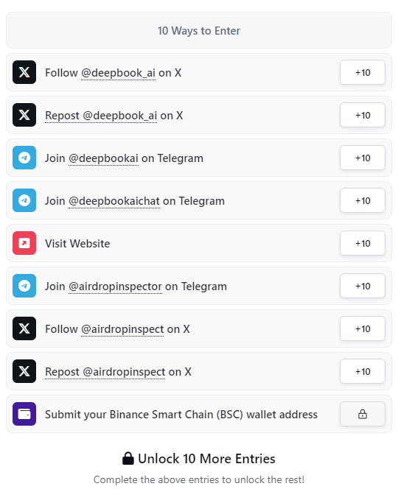Click the purple wallet icon
398x503 pixels.
[24, 414]
